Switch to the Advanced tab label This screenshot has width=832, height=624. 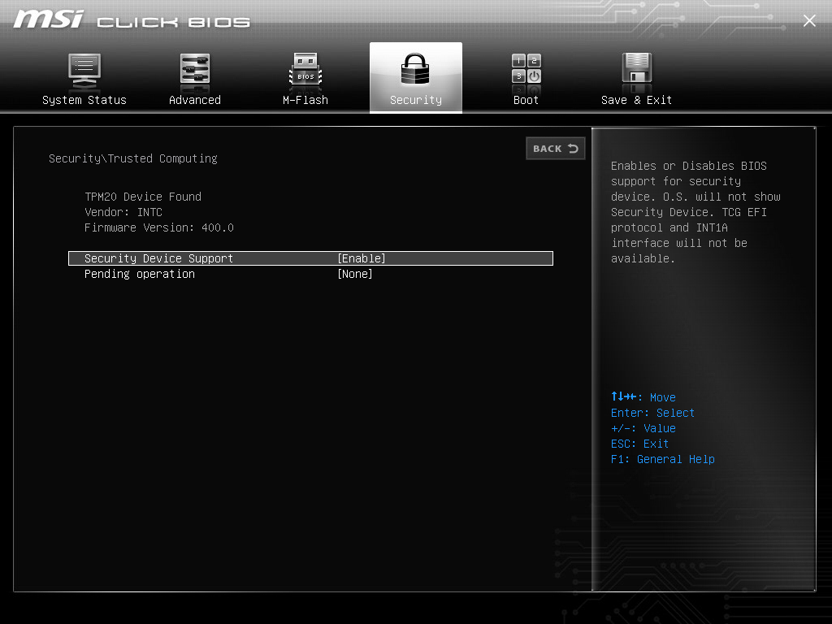coord(195,100)
